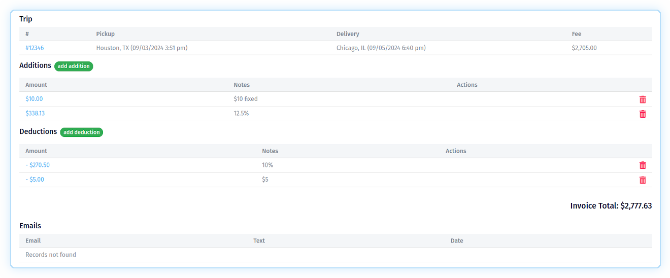
Task: Click trash icon for $338.13 addition
Action: [x=643, y=114]
